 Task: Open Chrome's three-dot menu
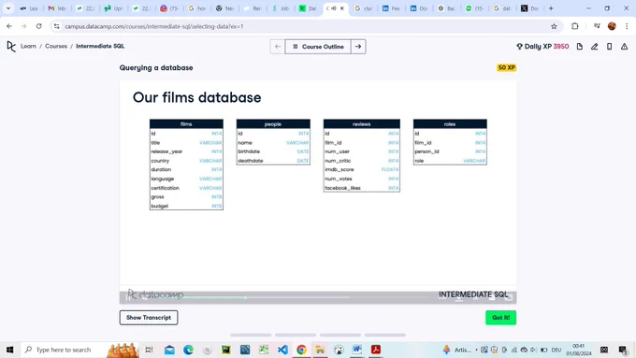click(x=627, y=26)
